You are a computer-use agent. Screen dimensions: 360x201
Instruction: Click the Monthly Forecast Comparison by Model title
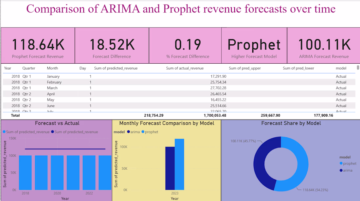click(x=167, y=123)
